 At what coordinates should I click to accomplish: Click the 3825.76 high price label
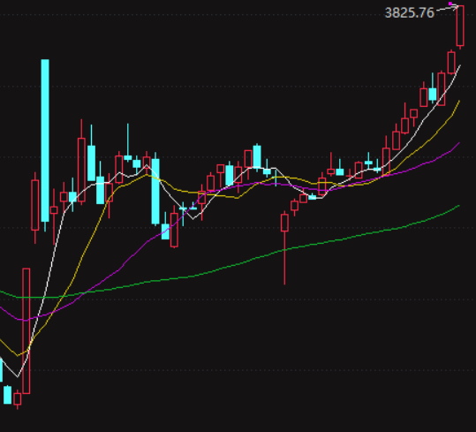[410, 12]
